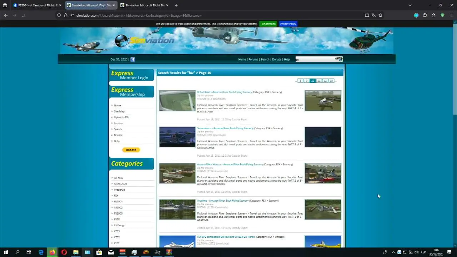This screenshot has width=457, height=257.
Task: Go to results page 12
Action: pos(325,81)
